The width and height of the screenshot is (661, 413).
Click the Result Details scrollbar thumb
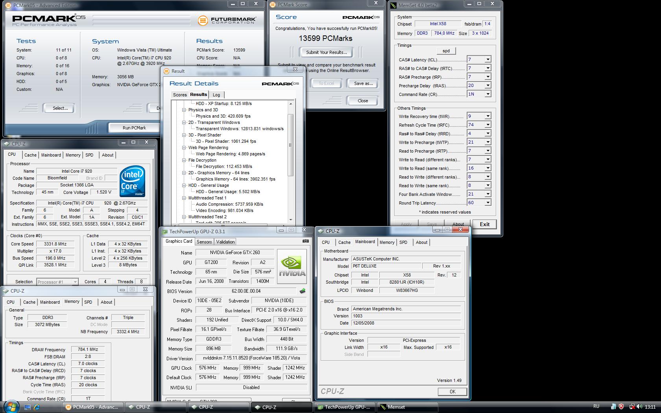click(290, 145)
